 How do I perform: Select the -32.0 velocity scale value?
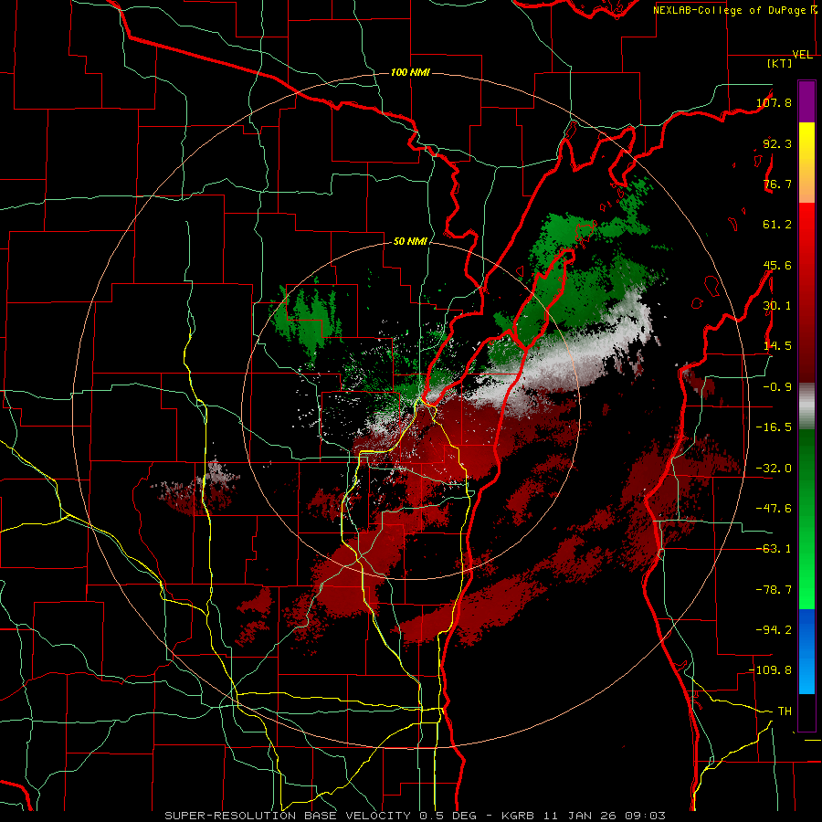pos(774,469)
